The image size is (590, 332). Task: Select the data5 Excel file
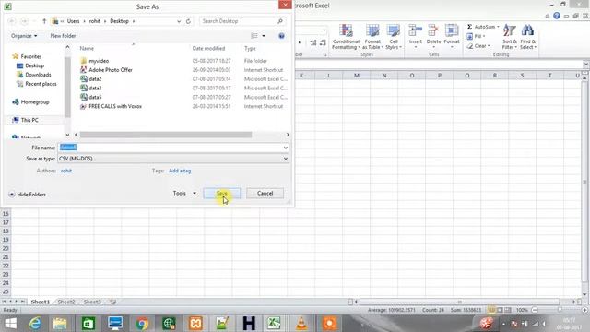point(95,97)
